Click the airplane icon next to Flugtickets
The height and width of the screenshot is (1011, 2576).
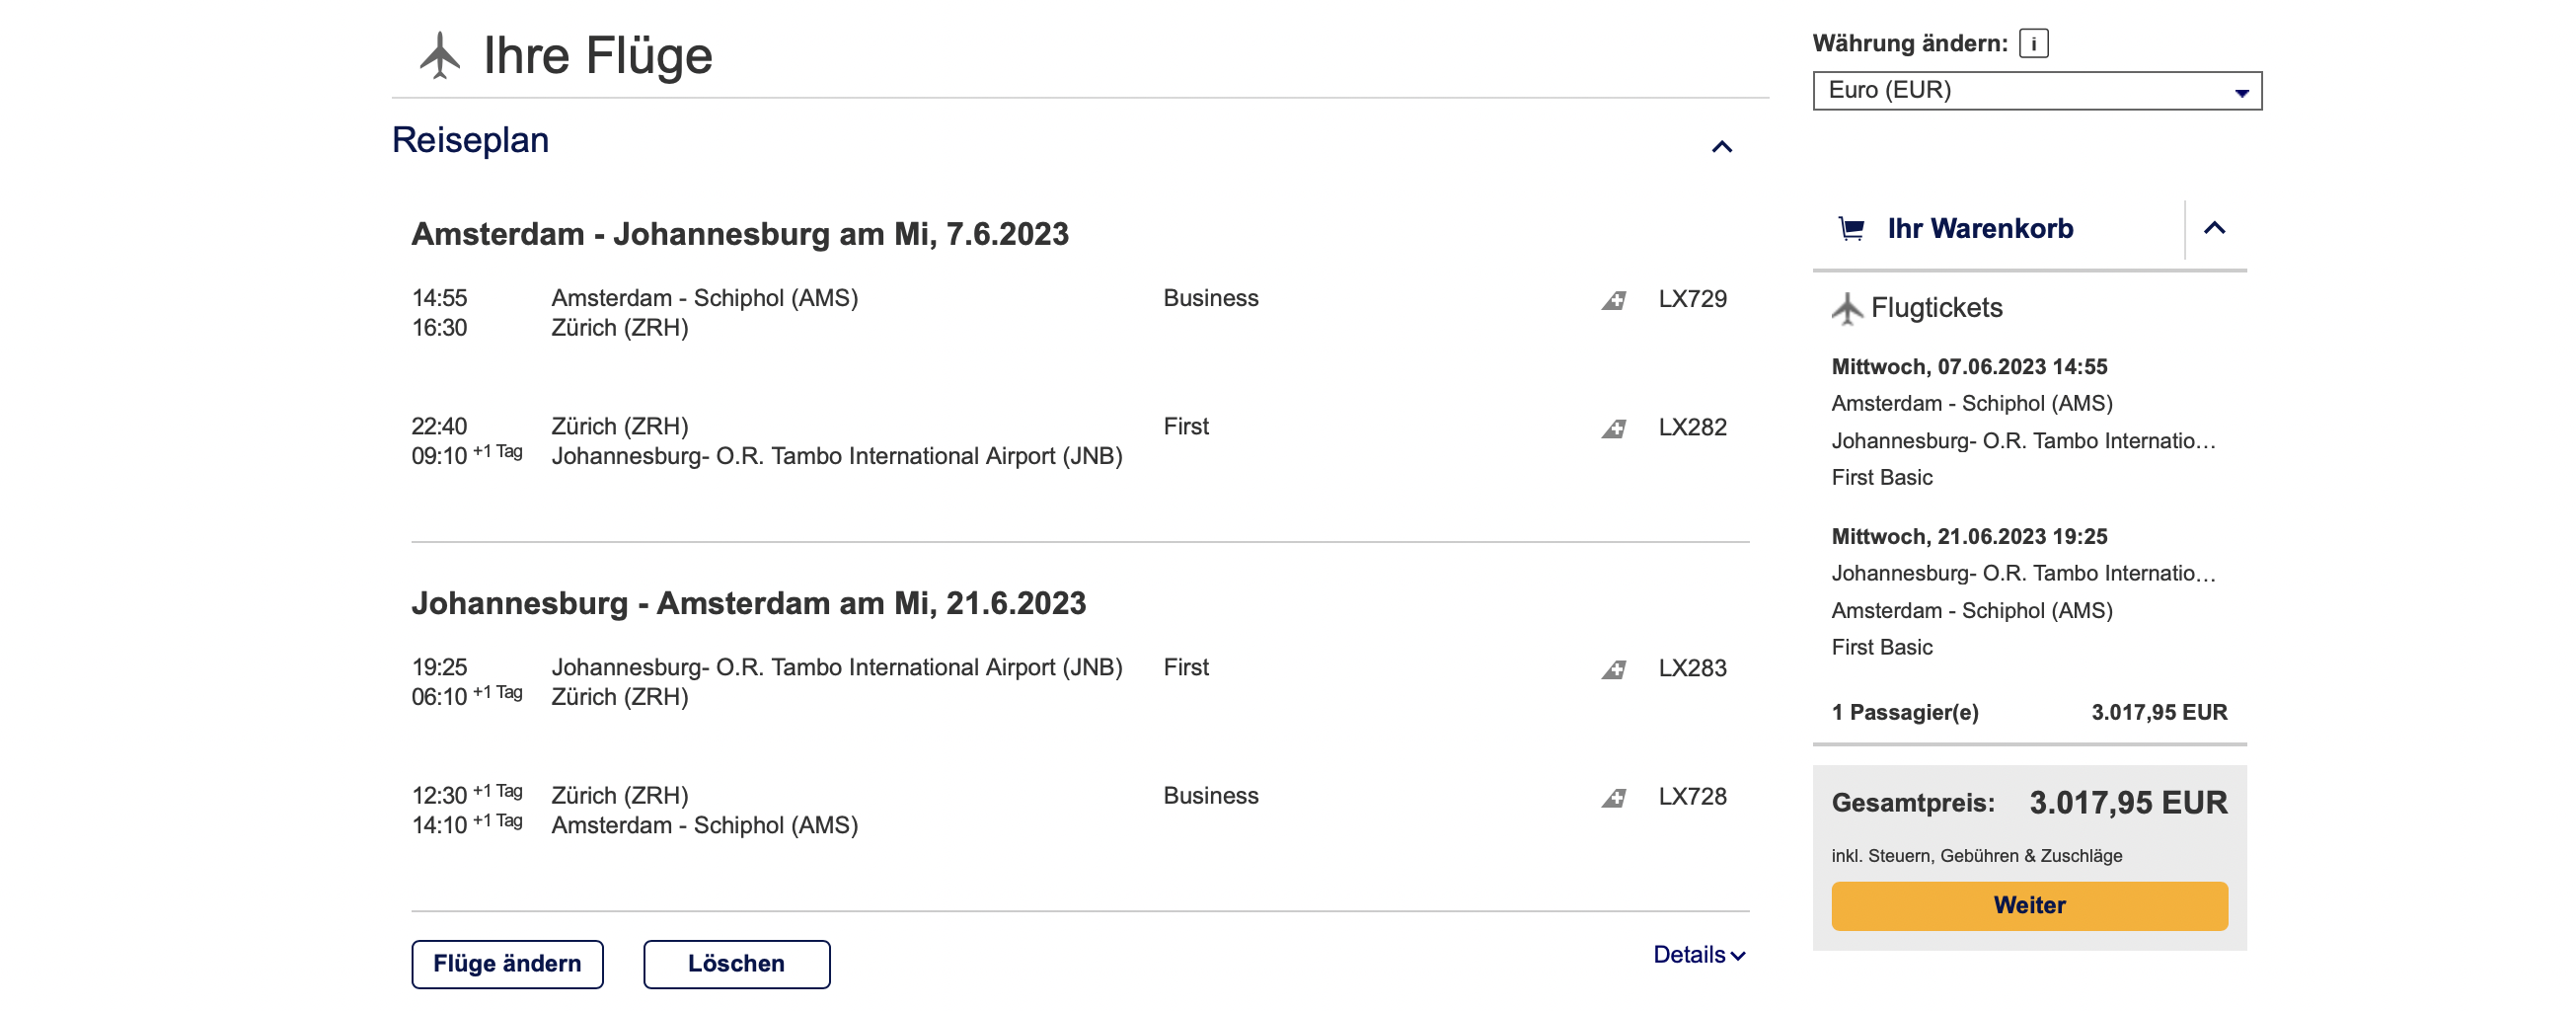coord(1847,308)
